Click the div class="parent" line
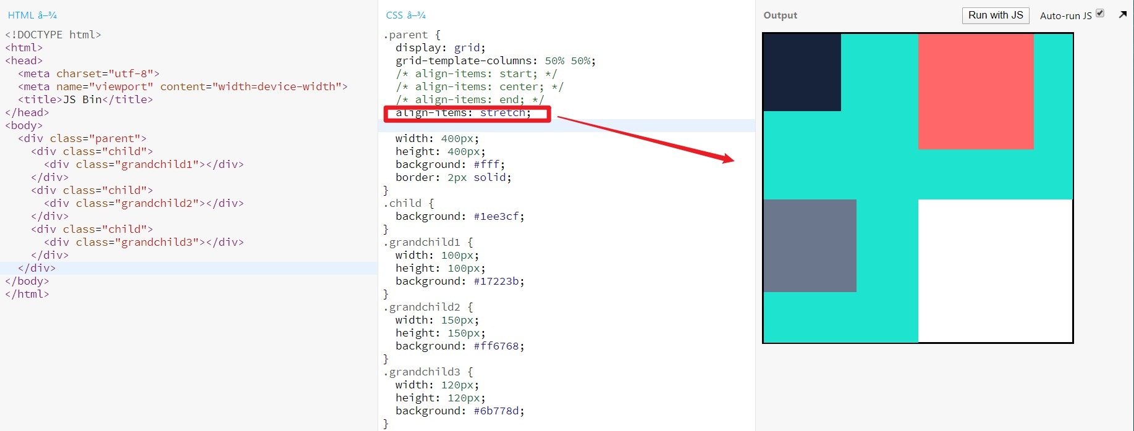Viewport: 1134px width, 431px height. click(82, 138)
